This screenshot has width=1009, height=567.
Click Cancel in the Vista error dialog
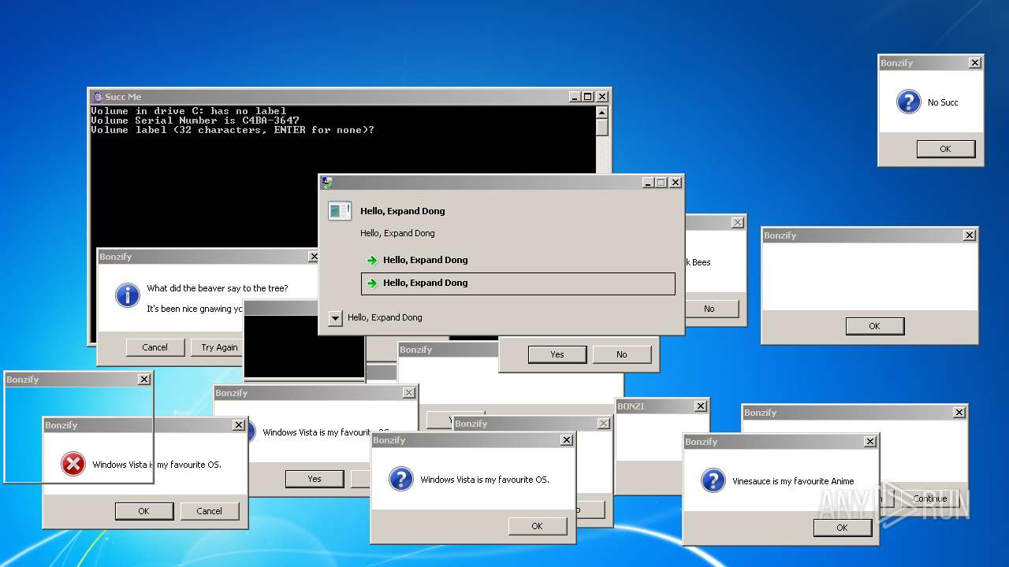(210, 511)
